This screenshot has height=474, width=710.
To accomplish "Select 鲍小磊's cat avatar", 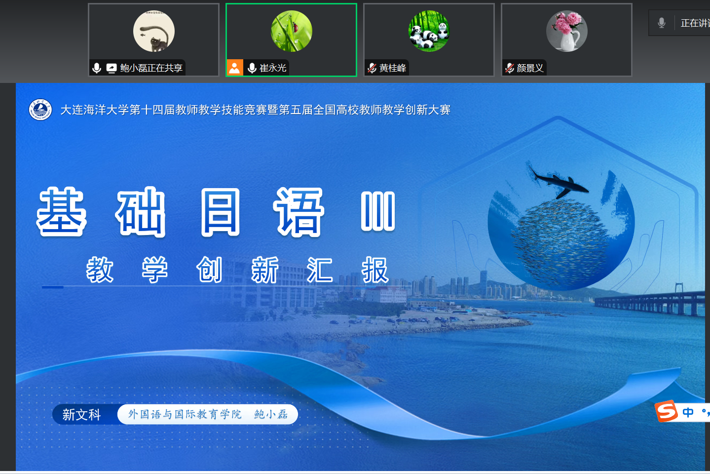I will 154,32.
